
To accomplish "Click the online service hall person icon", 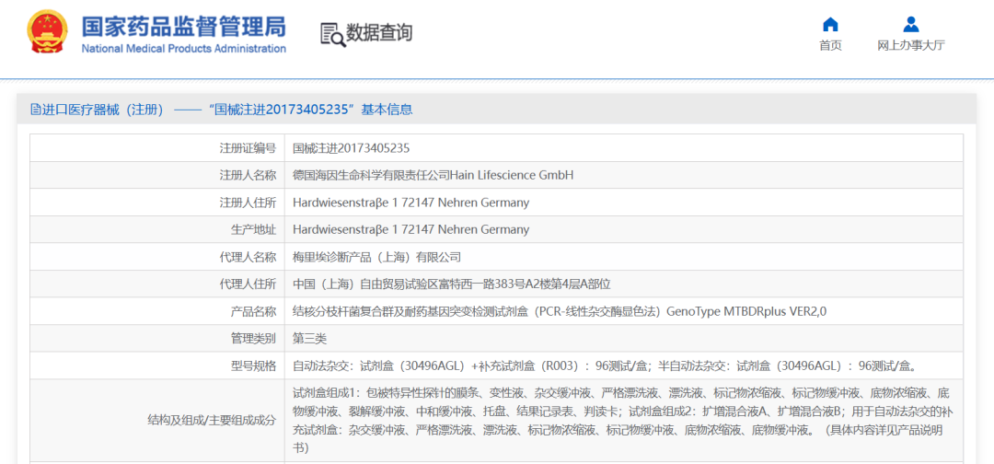I will [910, 24].
